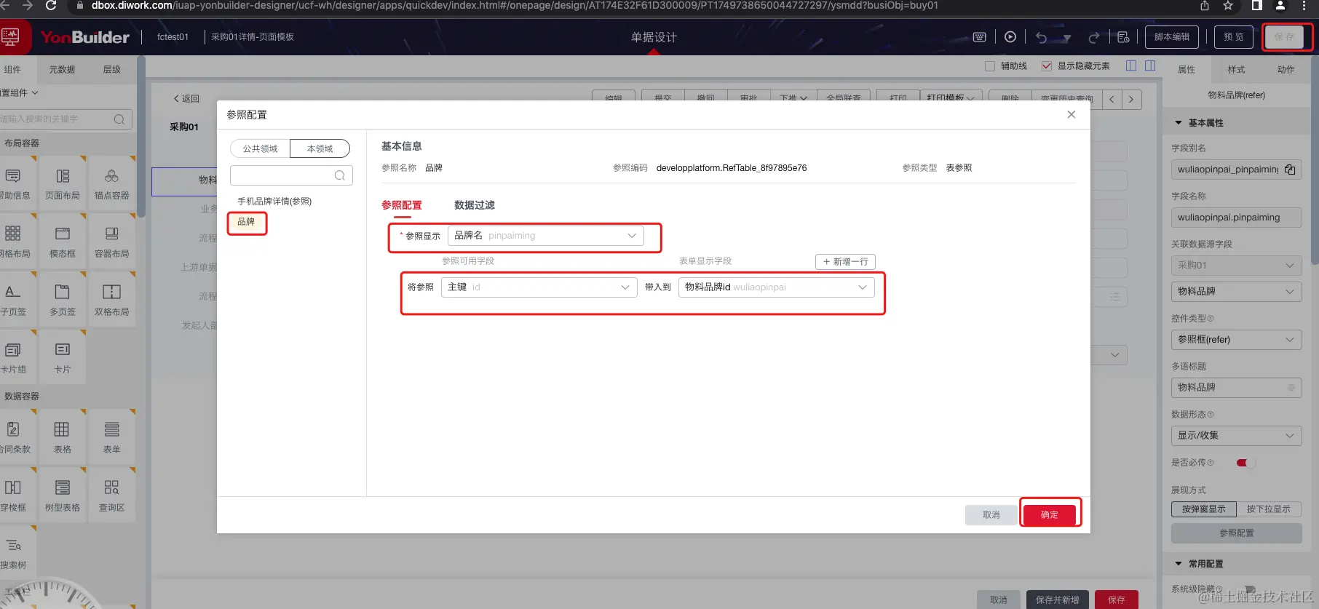This screenshot has width=1319, height=609.
Task: Open the 物料品牌id target field dropdown
Action: click(776, 287)
